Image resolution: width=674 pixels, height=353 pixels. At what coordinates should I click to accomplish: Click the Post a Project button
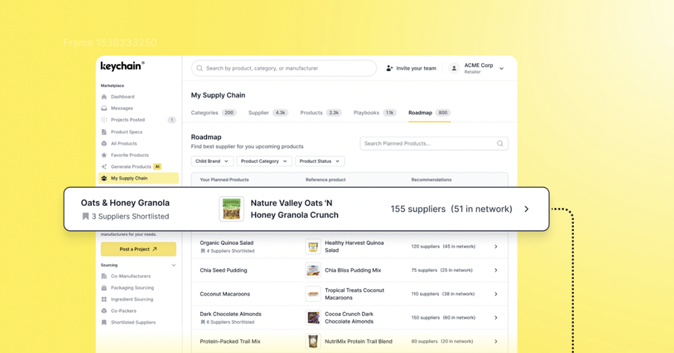[138, 249]
